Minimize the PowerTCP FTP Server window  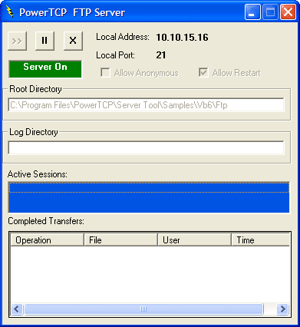click(x=252, y=12)
